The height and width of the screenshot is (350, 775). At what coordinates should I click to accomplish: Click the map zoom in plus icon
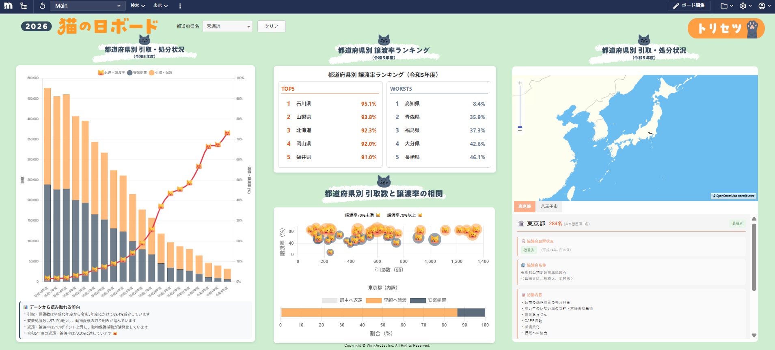[520, 83]
